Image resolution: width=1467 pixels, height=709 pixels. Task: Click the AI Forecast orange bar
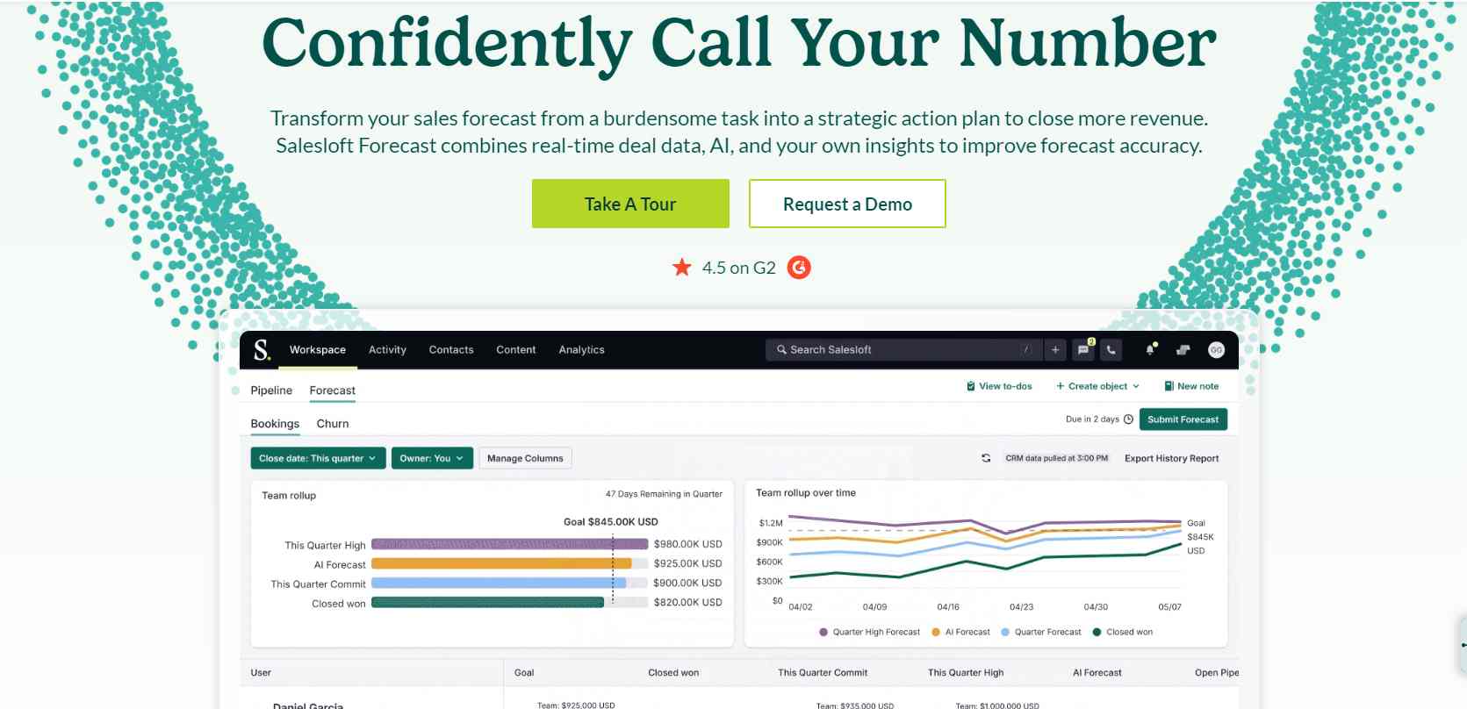click(501, 563)
